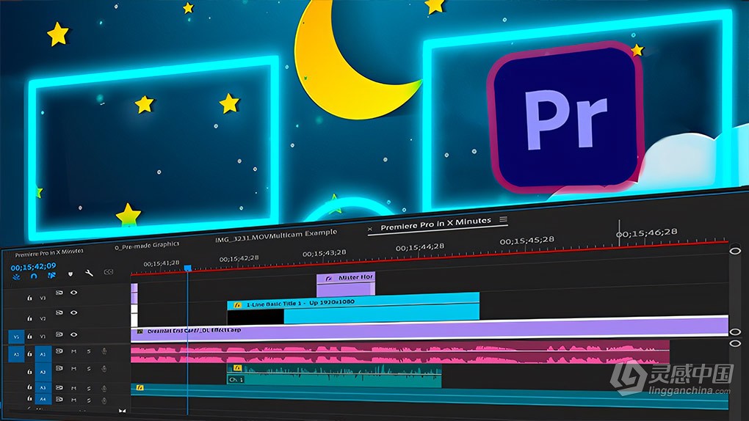Enable voice-over record on track A2
The width and height of the screenshot is (749, 421).
tap(104, 368)
